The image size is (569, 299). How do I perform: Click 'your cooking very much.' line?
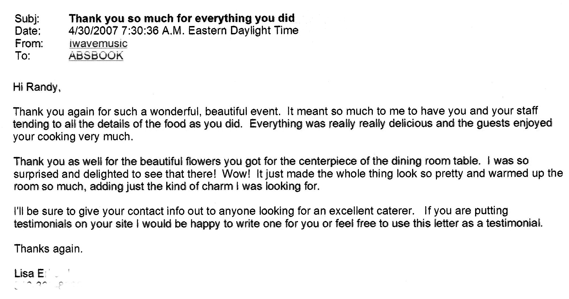pos(73,137)
